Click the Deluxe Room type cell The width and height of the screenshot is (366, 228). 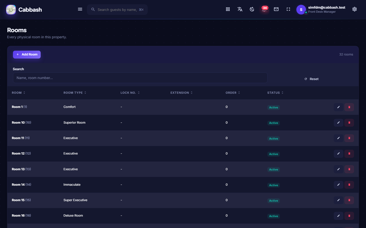pos(73,216)
